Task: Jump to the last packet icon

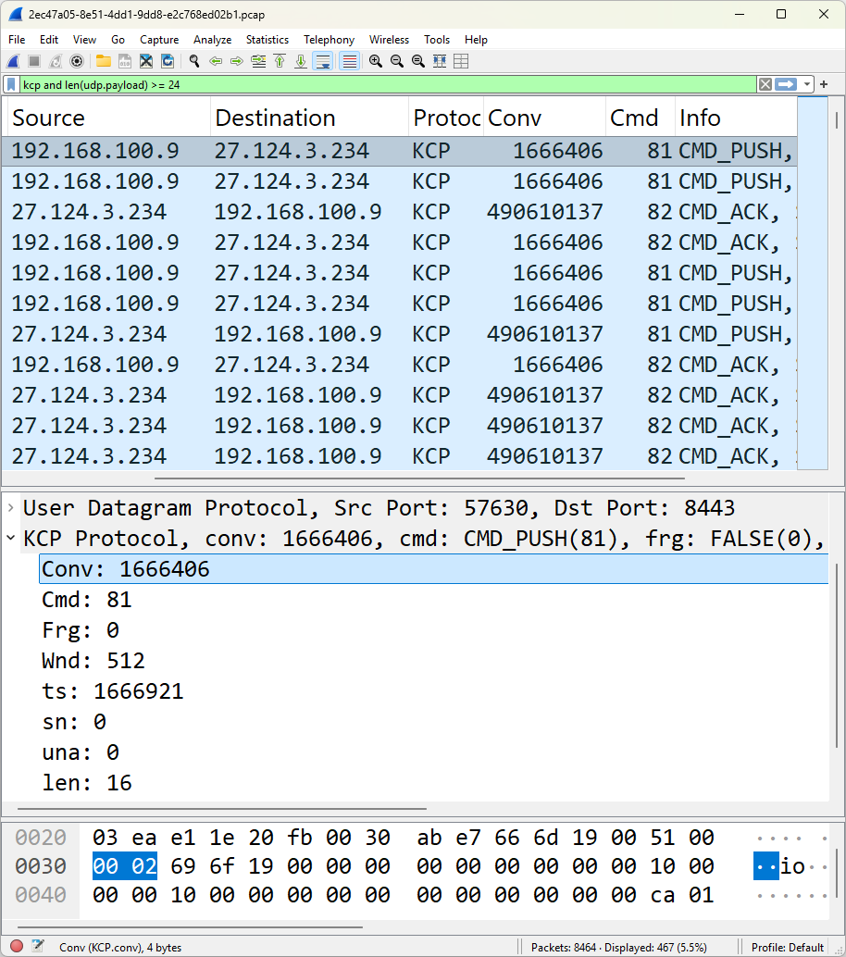Action: [x=301, y=61]
